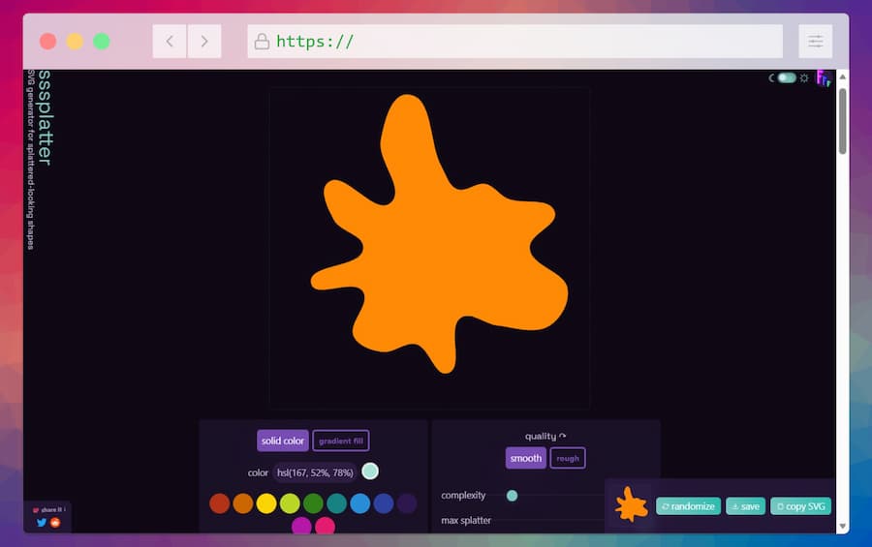
Task: Click the padlock icon in address bar
Action: click(x=261, y=41)
